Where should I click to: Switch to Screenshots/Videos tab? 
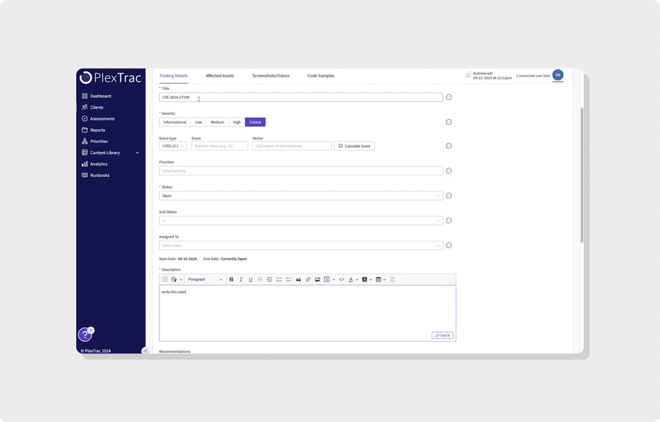[270, 76]
